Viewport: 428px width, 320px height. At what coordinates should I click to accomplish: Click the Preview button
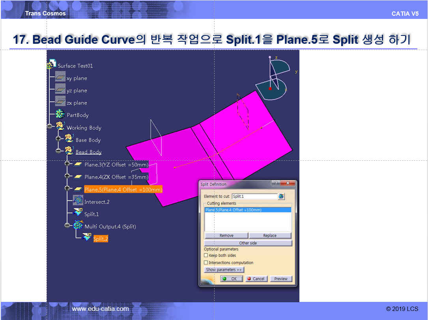281,279
